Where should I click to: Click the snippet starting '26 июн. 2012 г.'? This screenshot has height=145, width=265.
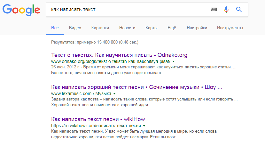[144, 70]
